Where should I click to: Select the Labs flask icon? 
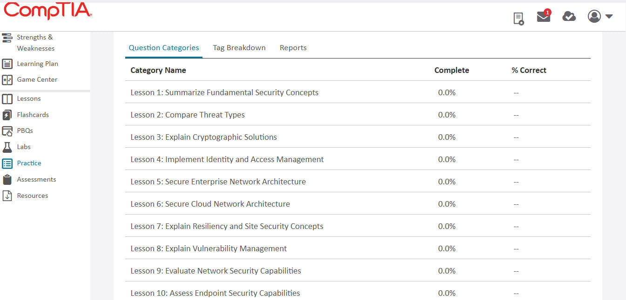coord(8,147)
